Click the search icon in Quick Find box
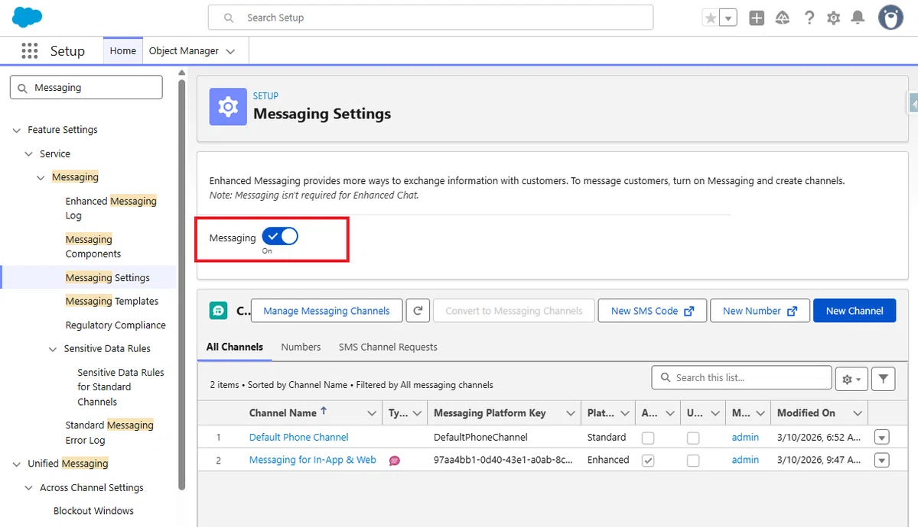Screen dimensions: 918x527 22,88
